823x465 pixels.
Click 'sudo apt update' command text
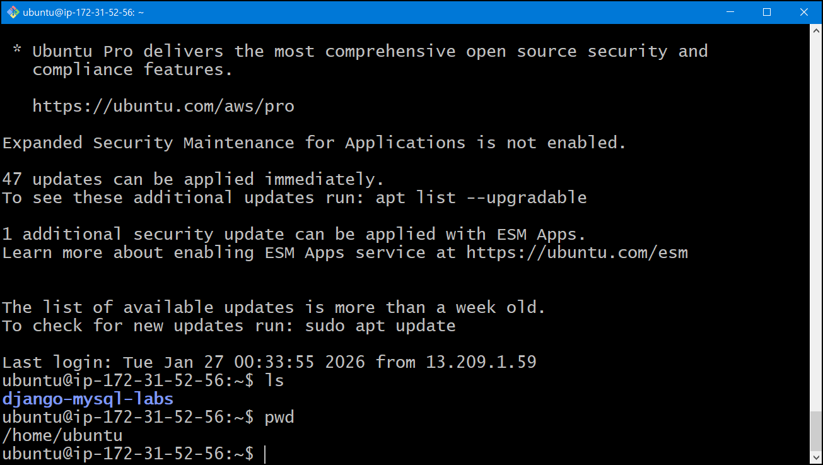click(x=380, y=326)
